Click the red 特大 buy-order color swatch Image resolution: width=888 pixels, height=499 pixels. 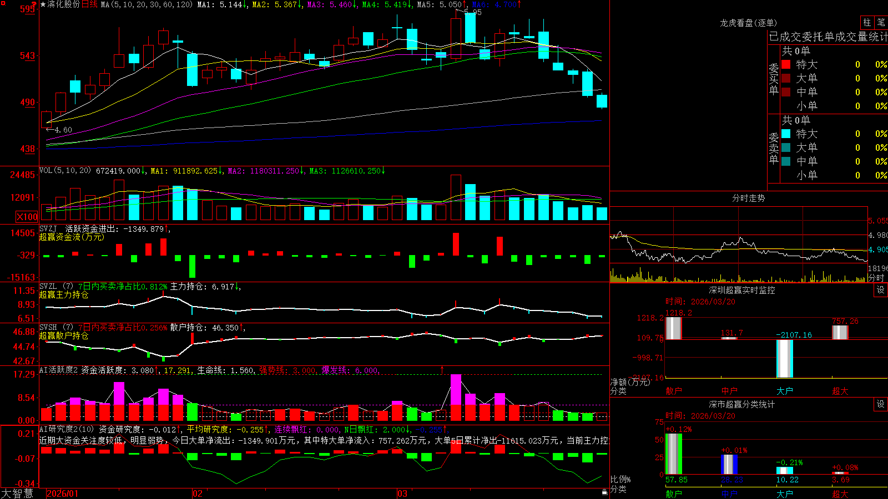coord(786,64)
